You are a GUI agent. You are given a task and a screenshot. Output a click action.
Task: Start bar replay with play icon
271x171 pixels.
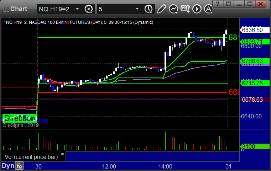[197, 9]
